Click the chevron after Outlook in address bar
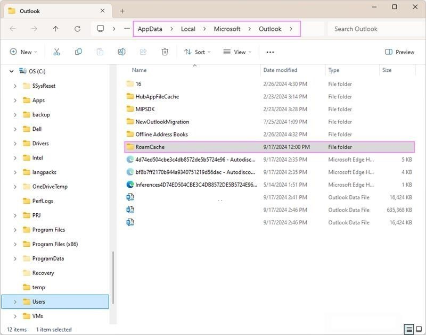Image resolution: width=426 pixels, height=335 pixels. (x=291, y=29)
